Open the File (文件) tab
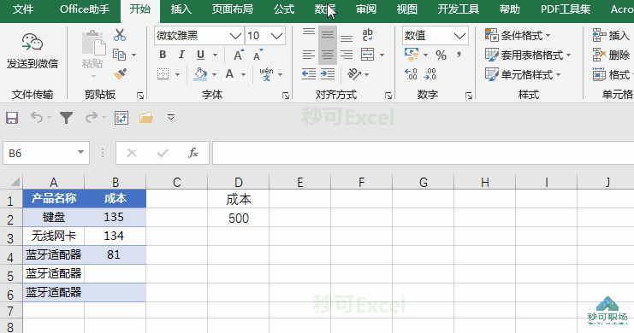 click(x=22, y=9)
